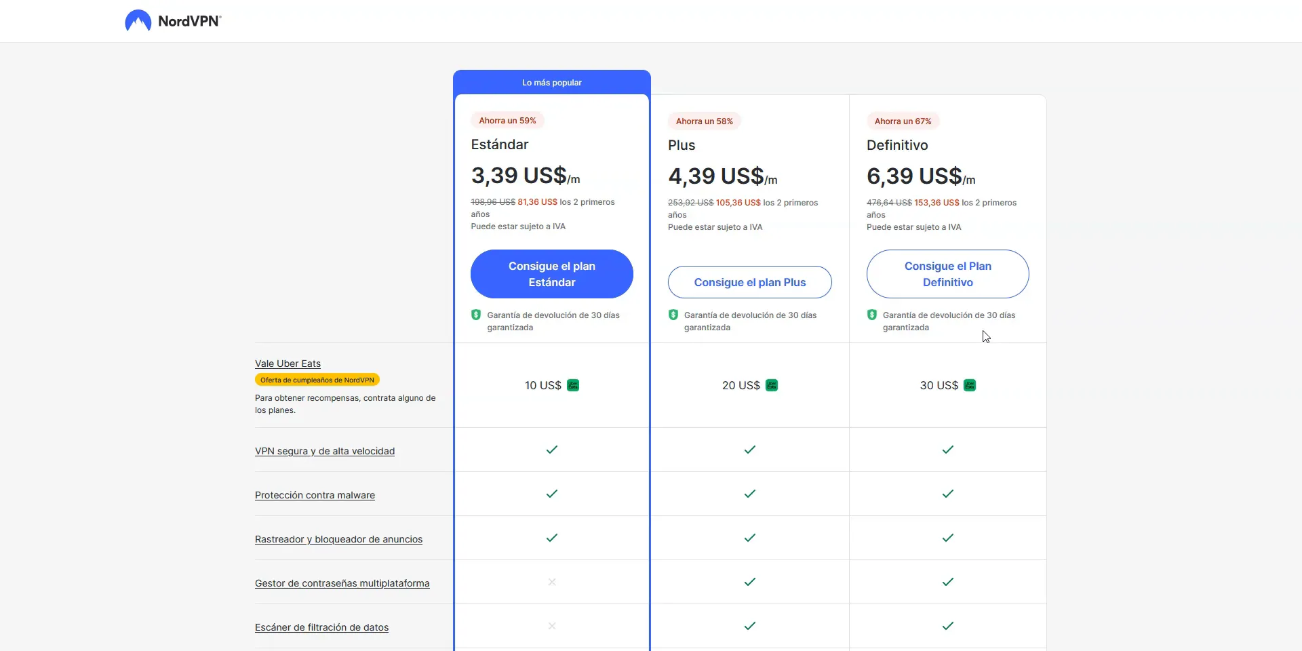Click the 105,36 US$ discounted total

coord(738,203)
